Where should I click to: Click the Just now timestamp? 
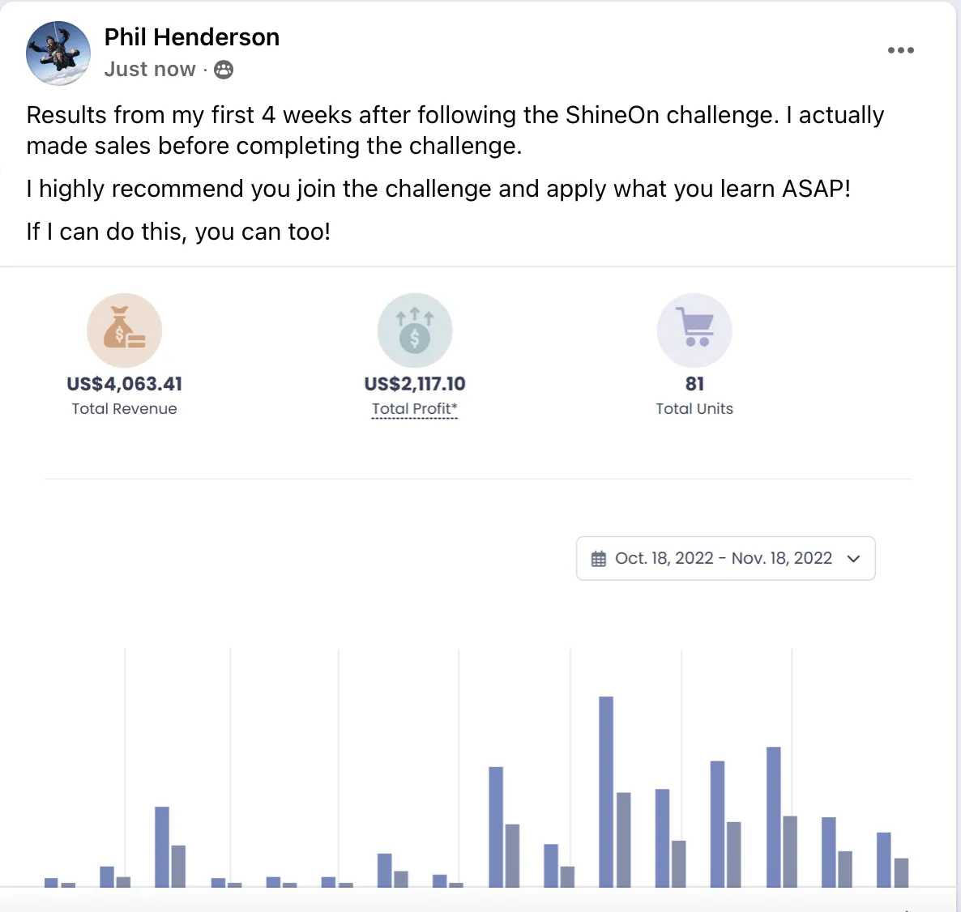pos(150,69)
